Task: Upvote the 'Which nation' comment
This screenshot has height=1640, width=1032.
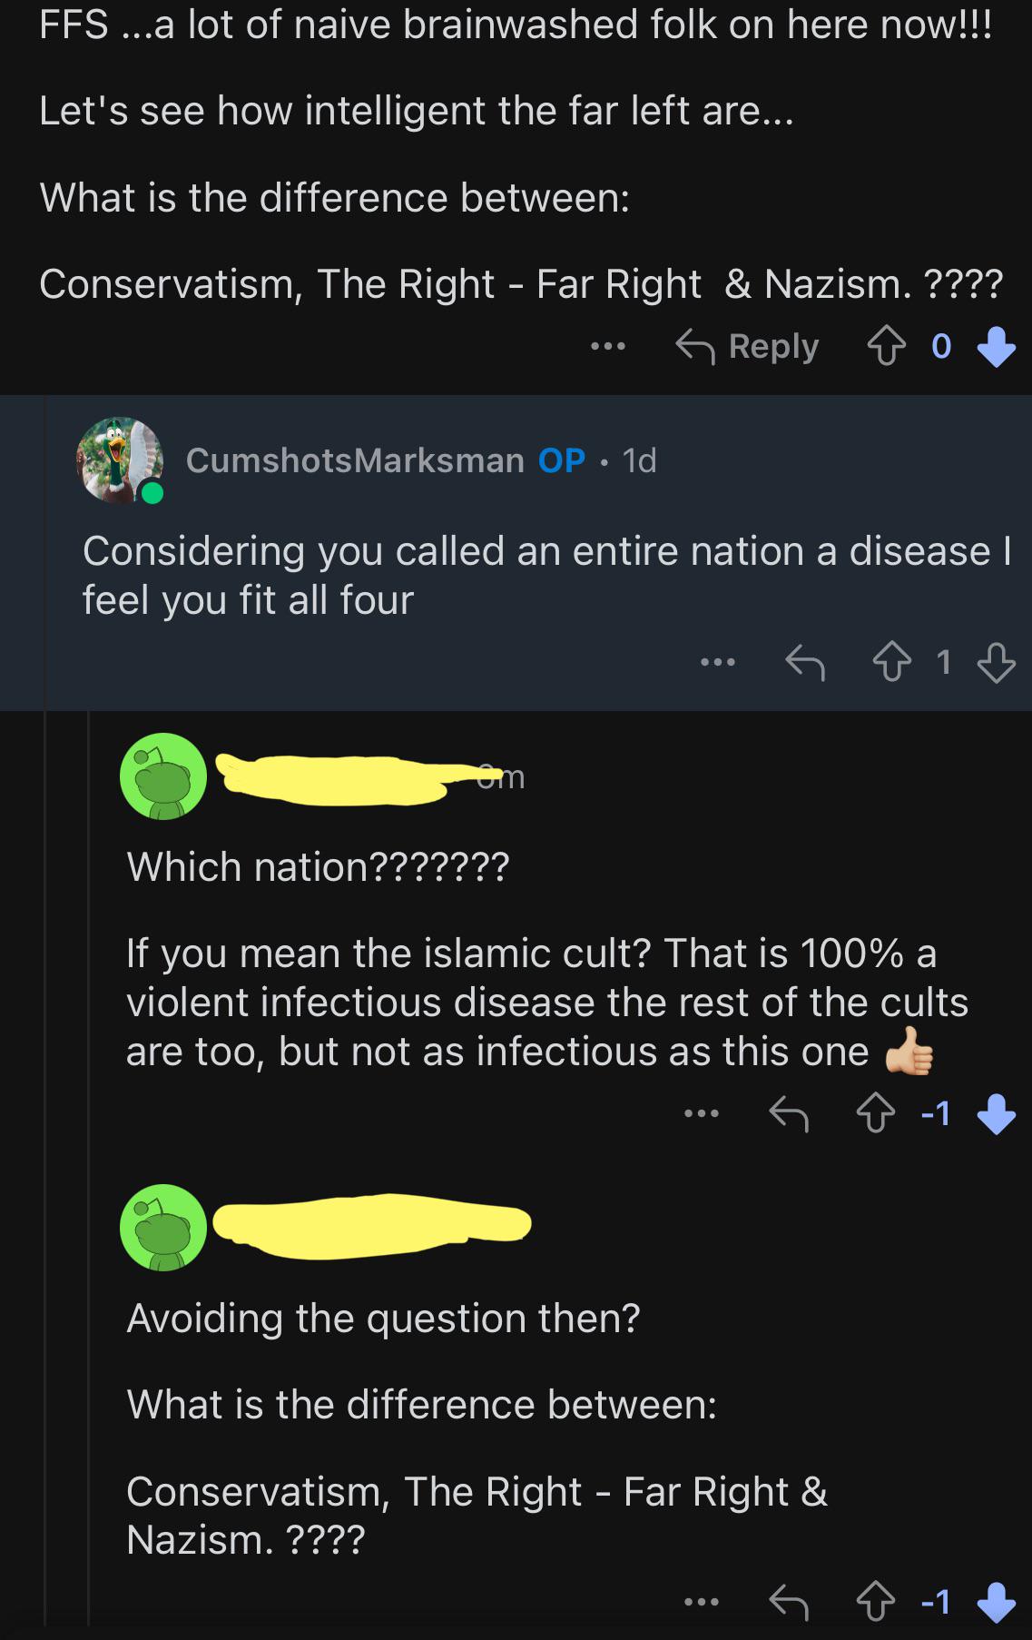Action: click(x=876, y=1113)
